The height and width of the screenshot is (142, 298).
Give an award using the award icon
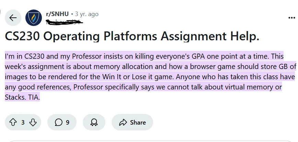94,122
